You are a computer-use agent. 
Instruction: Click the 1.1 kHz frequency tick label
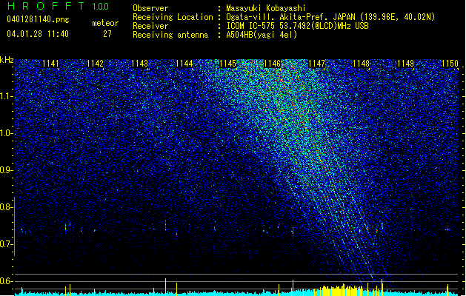click(x=7, y=96)
